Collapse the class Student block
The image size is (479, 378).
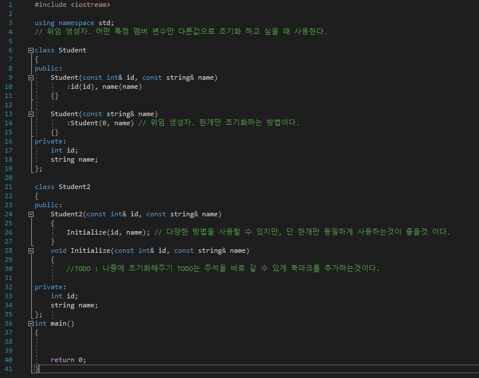click(31, 51)
